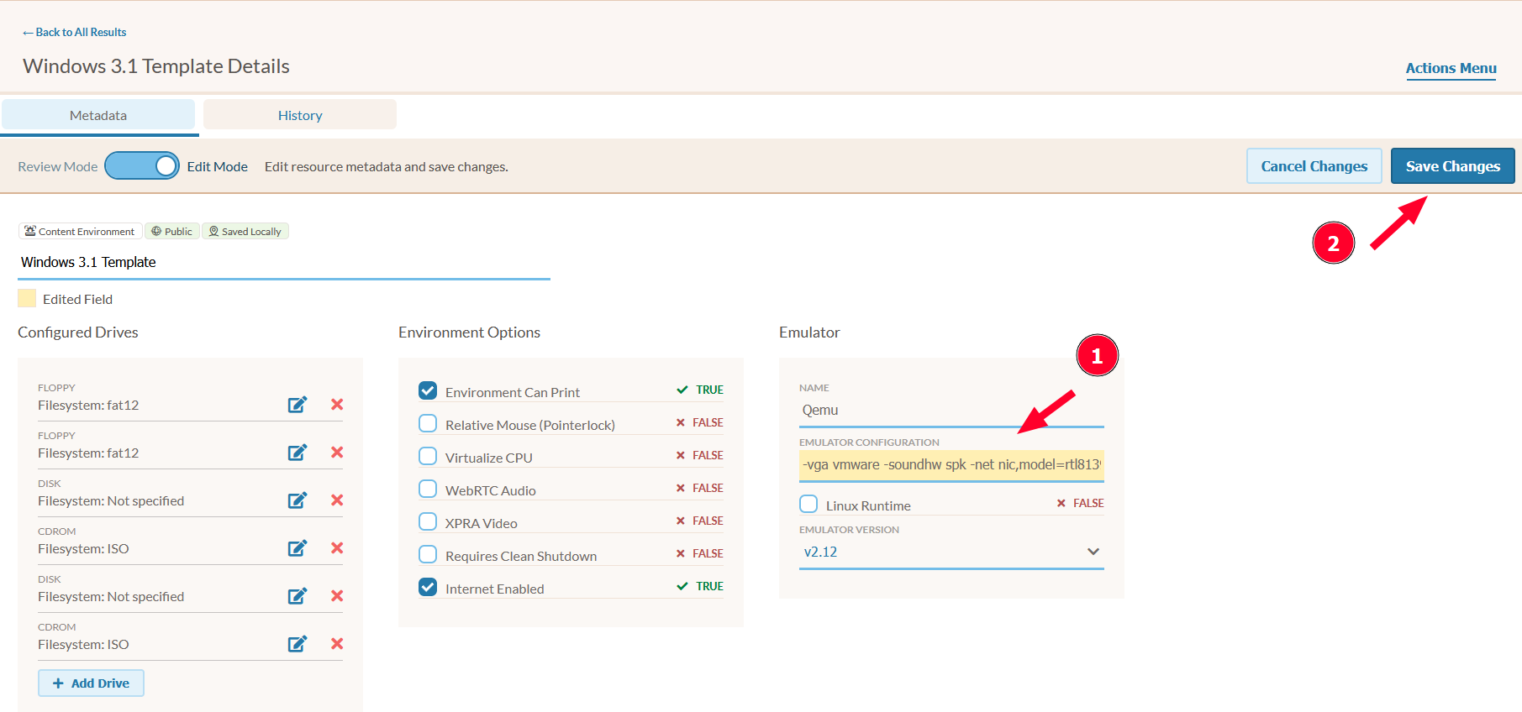Delete the first FLOPPY fat12 drive

(x=337, y=405)
